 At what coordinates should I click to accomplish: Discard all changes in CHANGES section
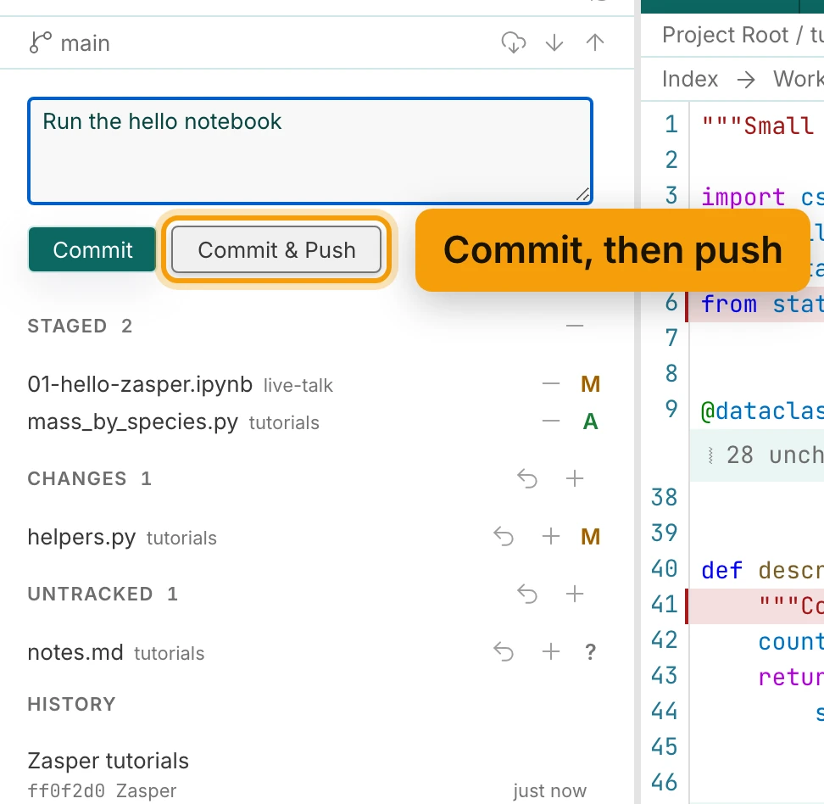pos(527,478)
